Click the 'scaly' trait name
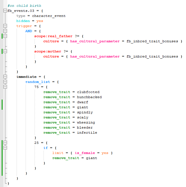 point(83,117)
